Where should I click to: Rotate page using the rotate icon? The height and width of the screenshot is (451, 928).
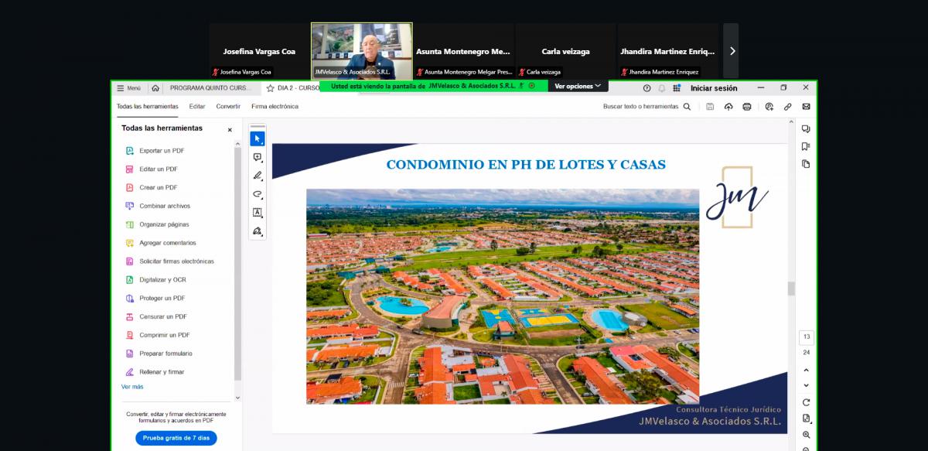(x=807, y=402)
